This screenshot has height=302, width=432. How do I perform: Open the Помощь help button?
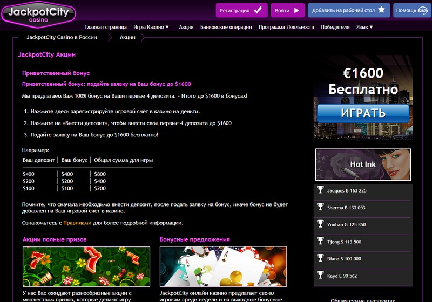pos(412,10)
